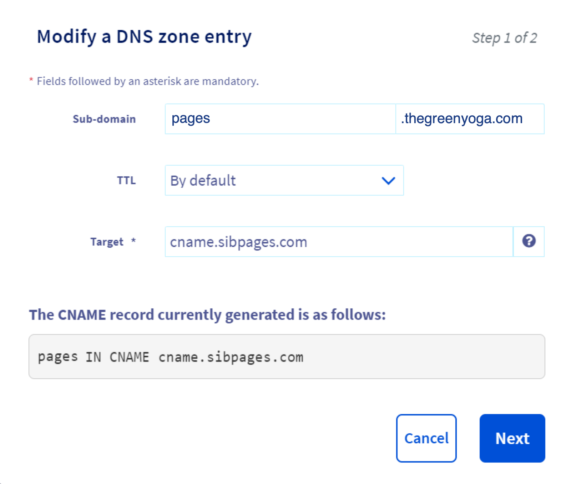Focus the Target field with cname.sibpages.com
This screenshot has width=571, height=484.
[x=338, y=242]
